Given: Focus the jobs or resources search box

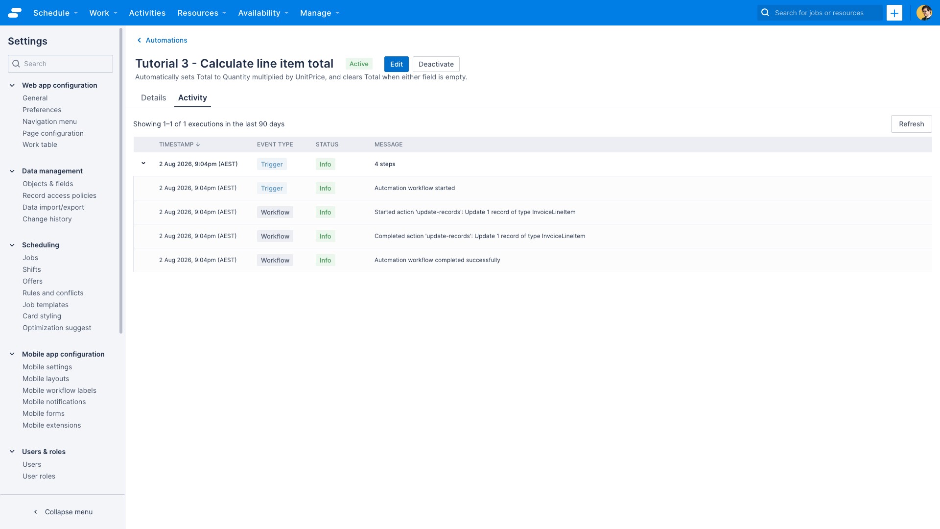Looking at the screenshot, I should 820,13.
